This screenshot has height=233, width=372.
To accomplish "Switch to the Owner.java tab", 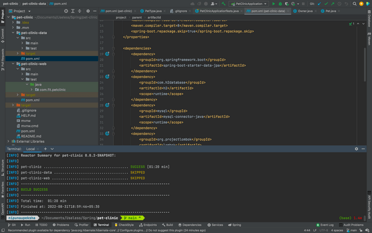I will [x=305, y=11].
